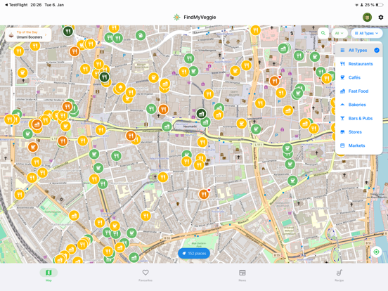388x291 pixels.
Task: Tap the Tip of the Day chevron
Action: coord(46,34)
